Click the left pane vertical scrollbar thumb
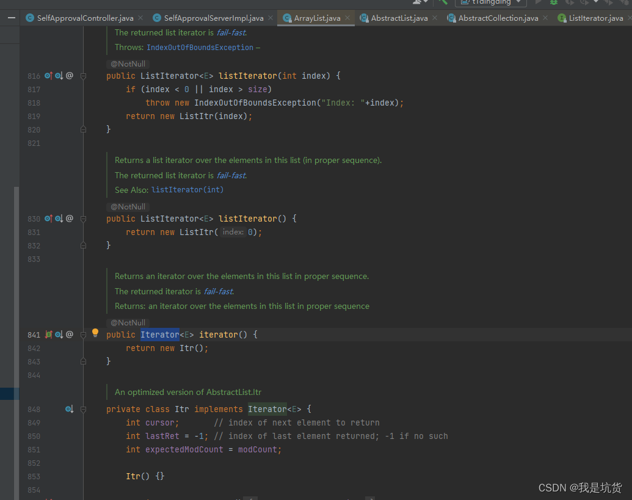The height and width of the screenshot is (500, 632). [16, 342]
